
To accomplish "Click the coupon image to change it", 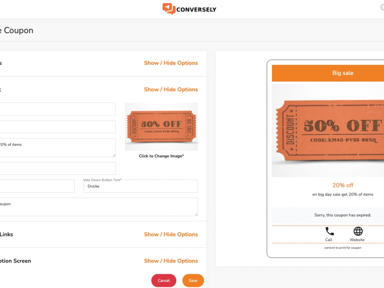I will [x=161, y=127].
